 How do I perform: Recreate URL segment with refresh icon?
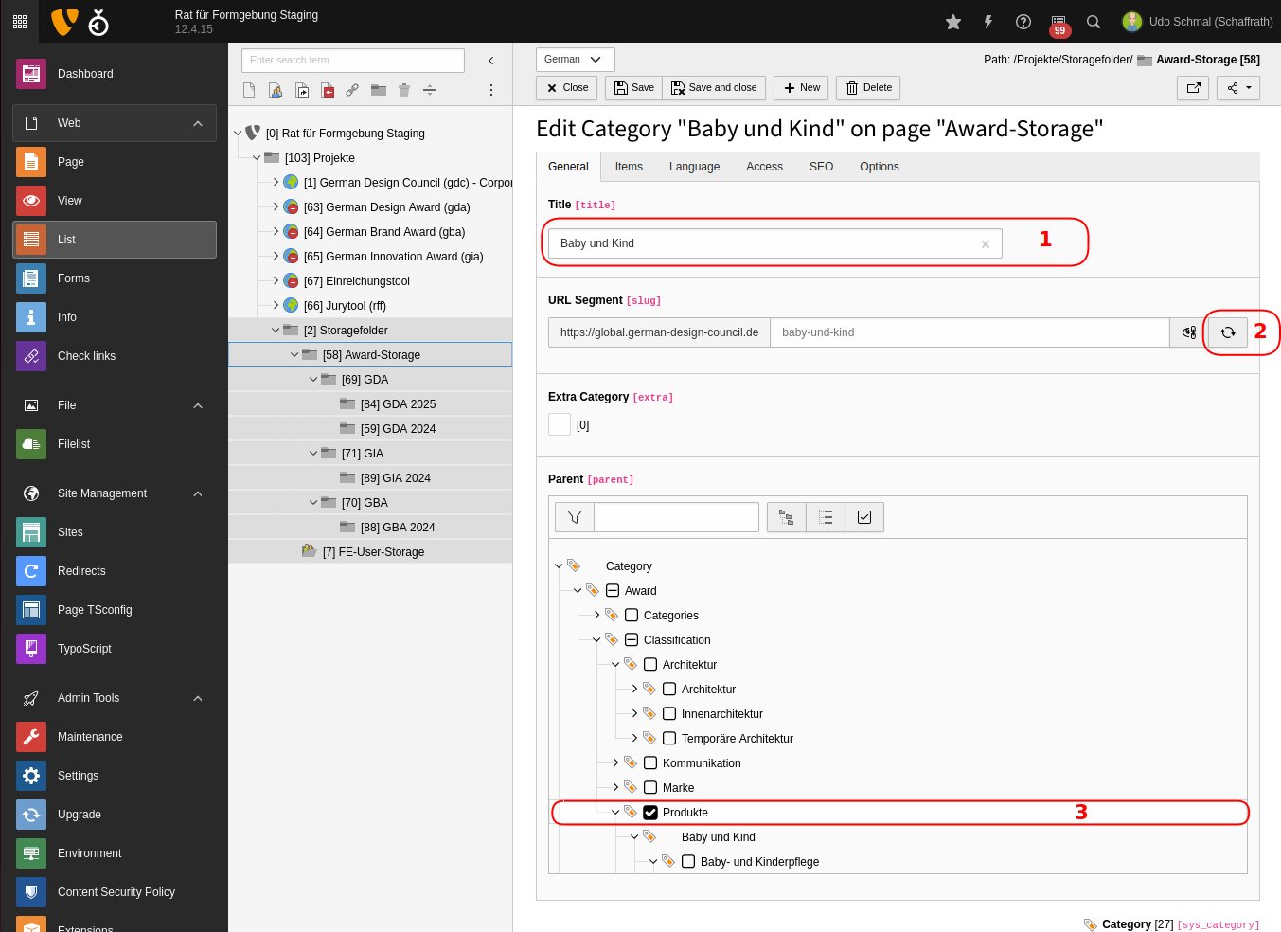(x=1228, y=332)
